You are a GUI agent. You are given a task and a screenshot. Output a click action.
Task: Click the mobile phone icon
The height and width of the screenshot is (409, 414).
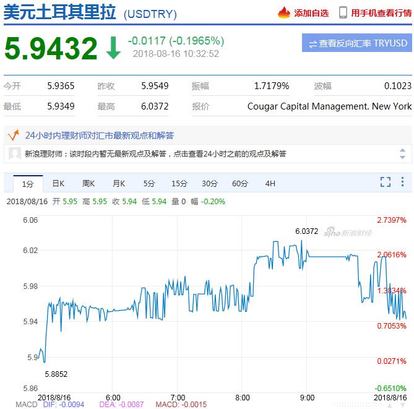[x=343, y=12]
